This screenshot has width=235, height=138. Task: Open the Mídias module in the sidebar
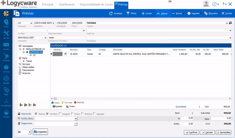point(6,23)
